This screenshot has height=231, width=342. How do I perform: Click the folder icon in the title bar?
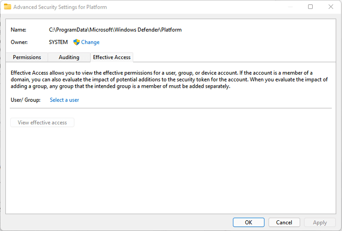(7, 7)
